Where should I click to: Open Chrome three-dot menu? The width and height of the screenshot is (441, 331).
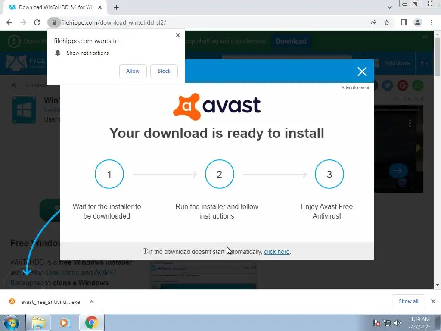(x=432, y=22)
